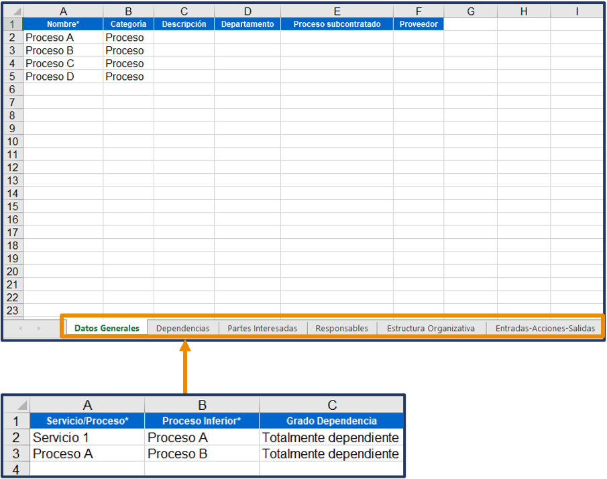Screen dimensions: 607x479
Task: Select the Estructura Organizativa tab
Action: 431,328
